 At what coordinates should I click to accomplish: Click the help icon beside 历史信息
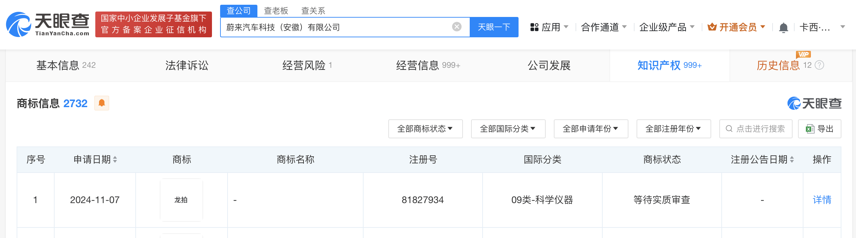click(819, 65)
